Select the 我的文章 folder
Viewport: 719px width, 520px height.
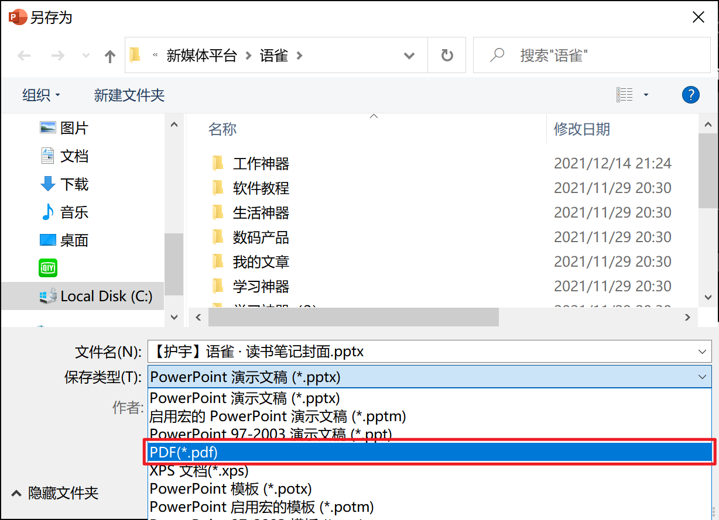coord(261,261)
